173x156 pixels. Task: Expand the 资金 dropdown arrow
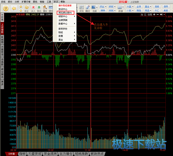point(106,7)
